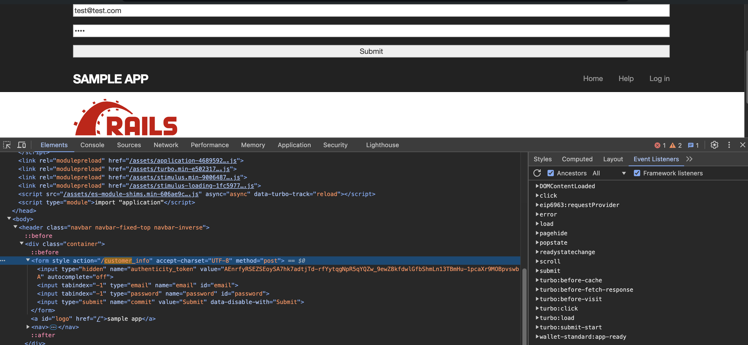Switch to the Sources tab

(x=129, y=145)
